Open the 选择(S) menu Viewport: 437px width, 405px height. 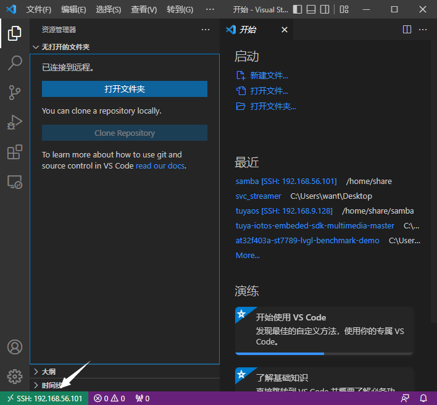coord(109,10)
